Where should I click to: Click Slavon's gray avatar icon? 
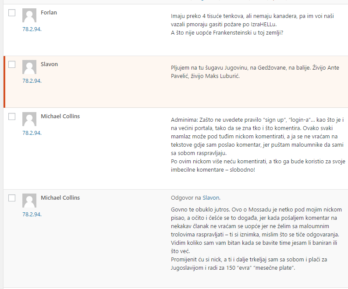click(x=29, y=67)
